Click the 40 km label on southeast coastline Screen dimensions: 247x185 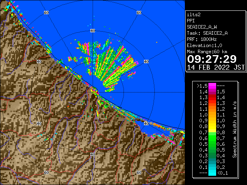tap(146, 123)
